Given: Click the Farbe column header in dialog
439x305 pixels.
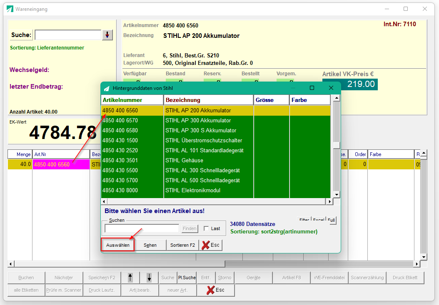Looking at the screenshot, I should tap(310, 100).
